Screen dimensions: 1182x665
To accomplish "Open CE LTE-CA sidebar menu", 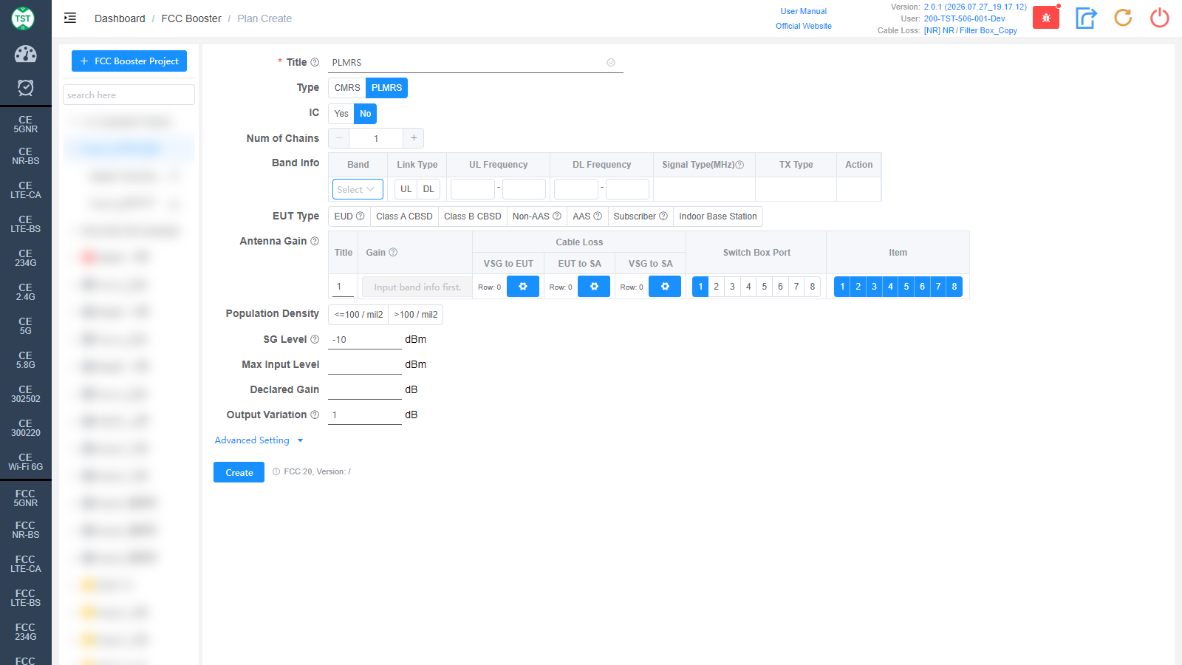I will click(25, 190).
